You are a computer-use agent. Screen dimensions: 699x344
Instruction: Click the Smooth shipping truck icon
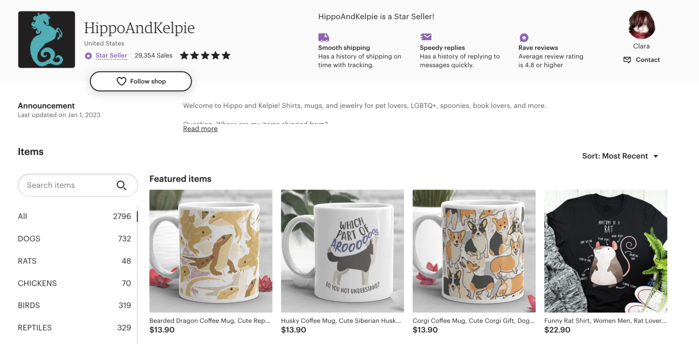[324, 37]
